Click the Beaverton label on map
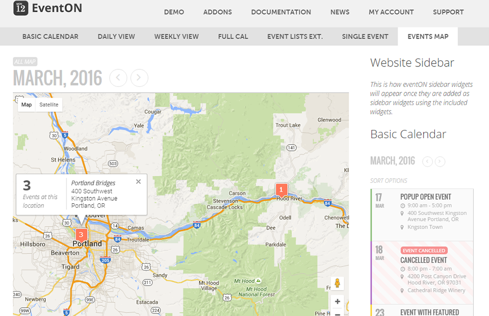Image resolution: width=489 pixels, height=316 pixels. pyautogui.click(x=65, y=253)
